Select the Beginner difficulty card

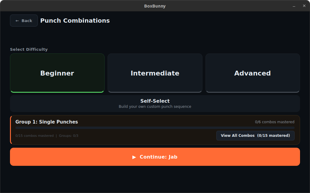point(57,73)
